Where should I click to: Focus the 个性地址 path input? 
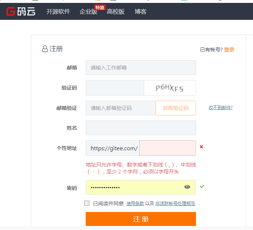pos(168,148)
